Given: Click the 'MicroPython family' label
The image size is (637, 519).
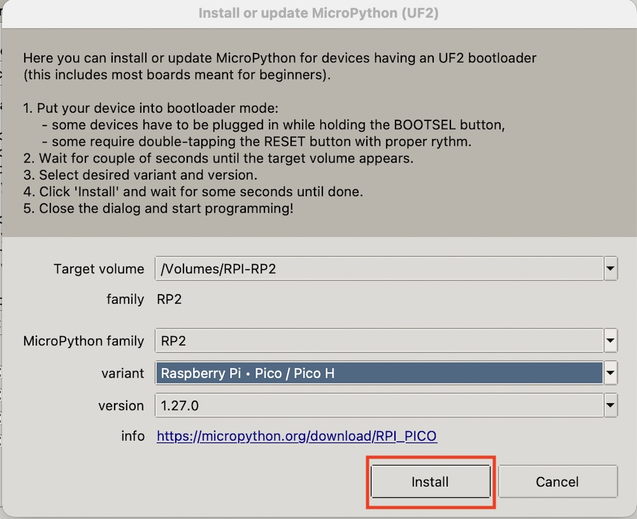Looking at the screenshot, I should (x=83, y=341).
